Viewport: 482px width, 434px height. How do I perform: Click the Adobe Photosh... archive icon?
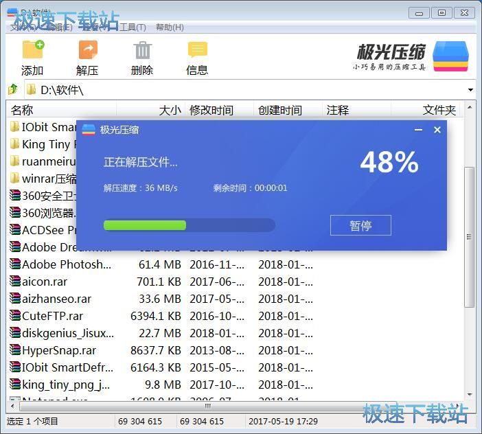point(14,264)
